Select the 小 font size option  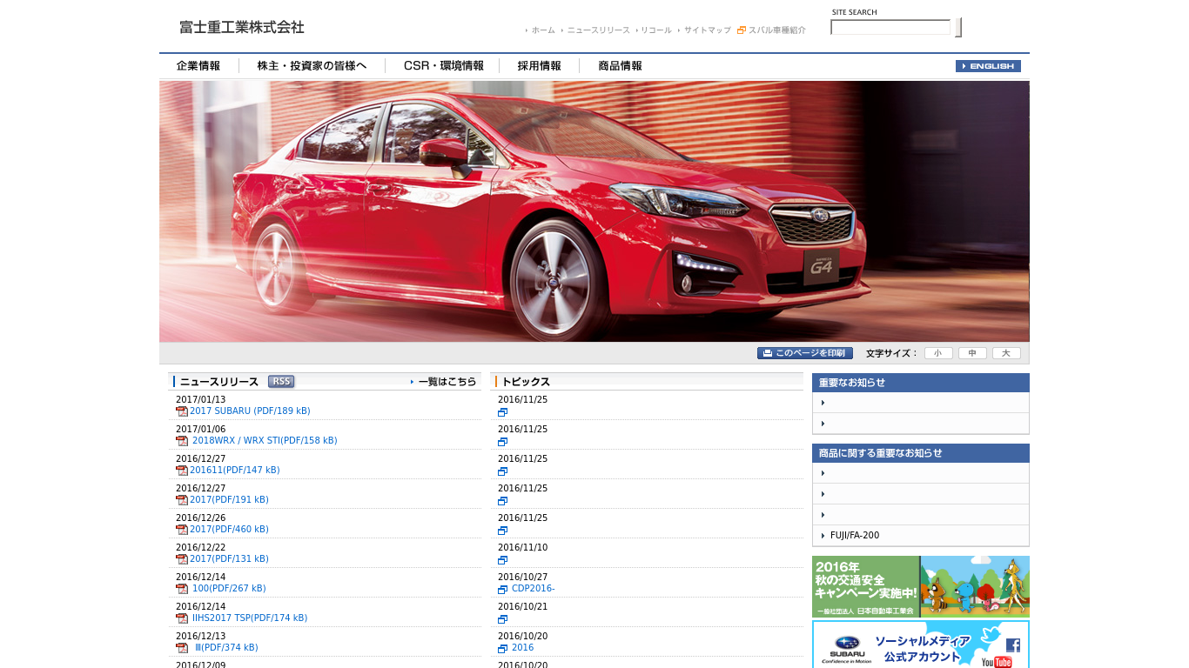[x=937, y=352]
